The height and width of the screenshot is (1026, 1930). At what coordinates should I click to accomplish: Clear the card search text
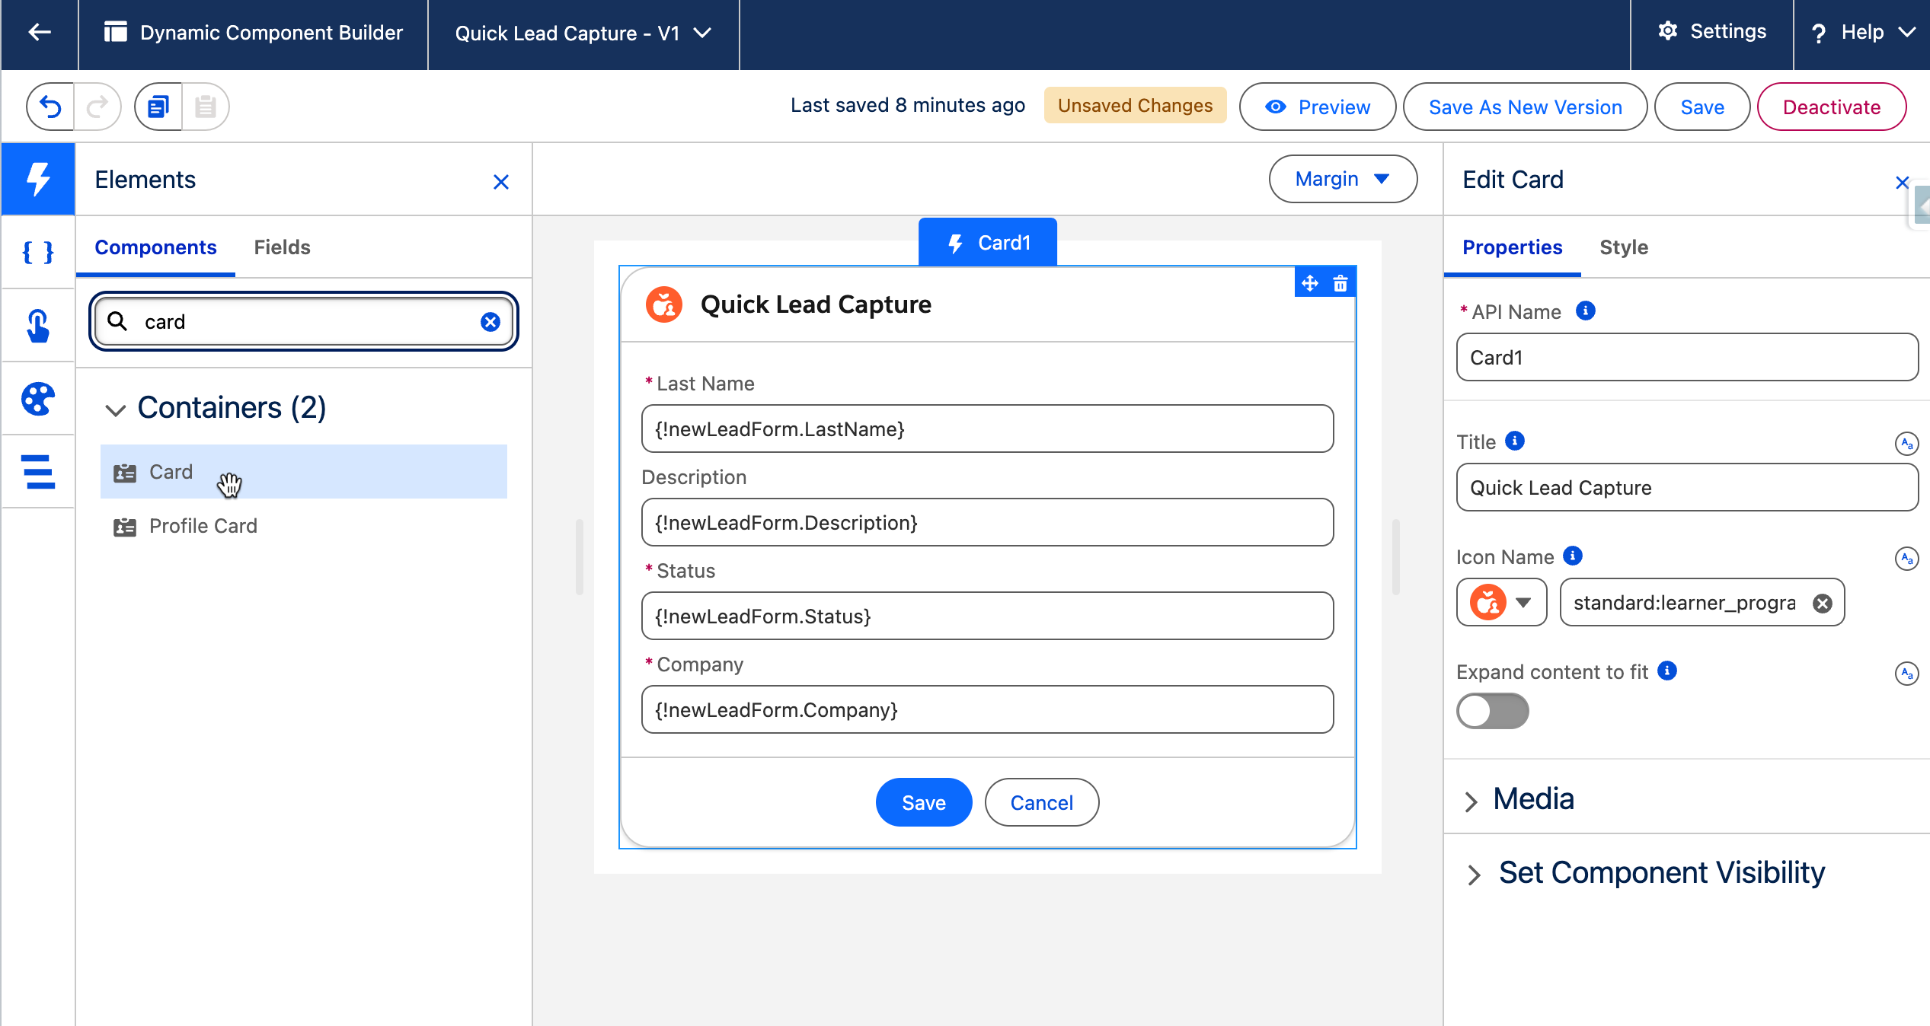(x=490, y=322)
